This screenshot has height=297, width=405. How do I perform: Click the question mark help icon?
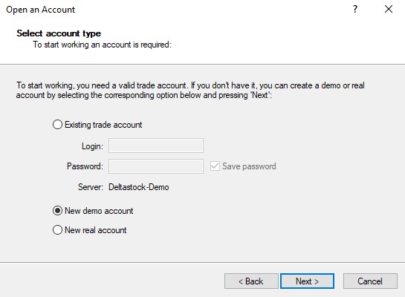(355, 10)
